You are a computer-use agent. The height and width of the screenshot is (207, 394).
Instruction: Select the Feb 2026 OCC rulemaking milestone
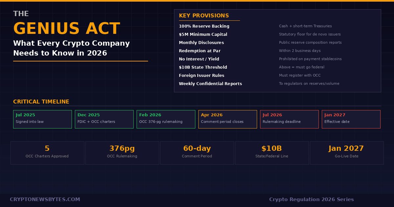point(166,119)
